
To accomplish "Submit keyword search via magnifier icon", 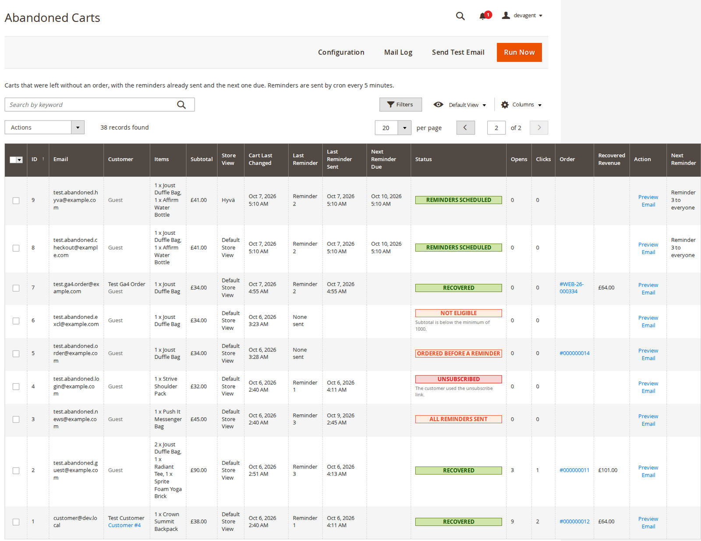I will pyautogui.click(x=181, y=105).
